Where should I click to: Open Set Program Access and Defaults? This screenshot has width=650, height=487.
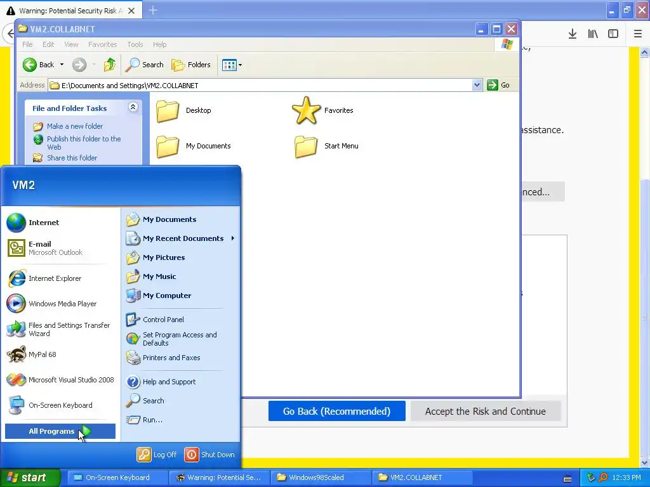[x=171, y=339]
